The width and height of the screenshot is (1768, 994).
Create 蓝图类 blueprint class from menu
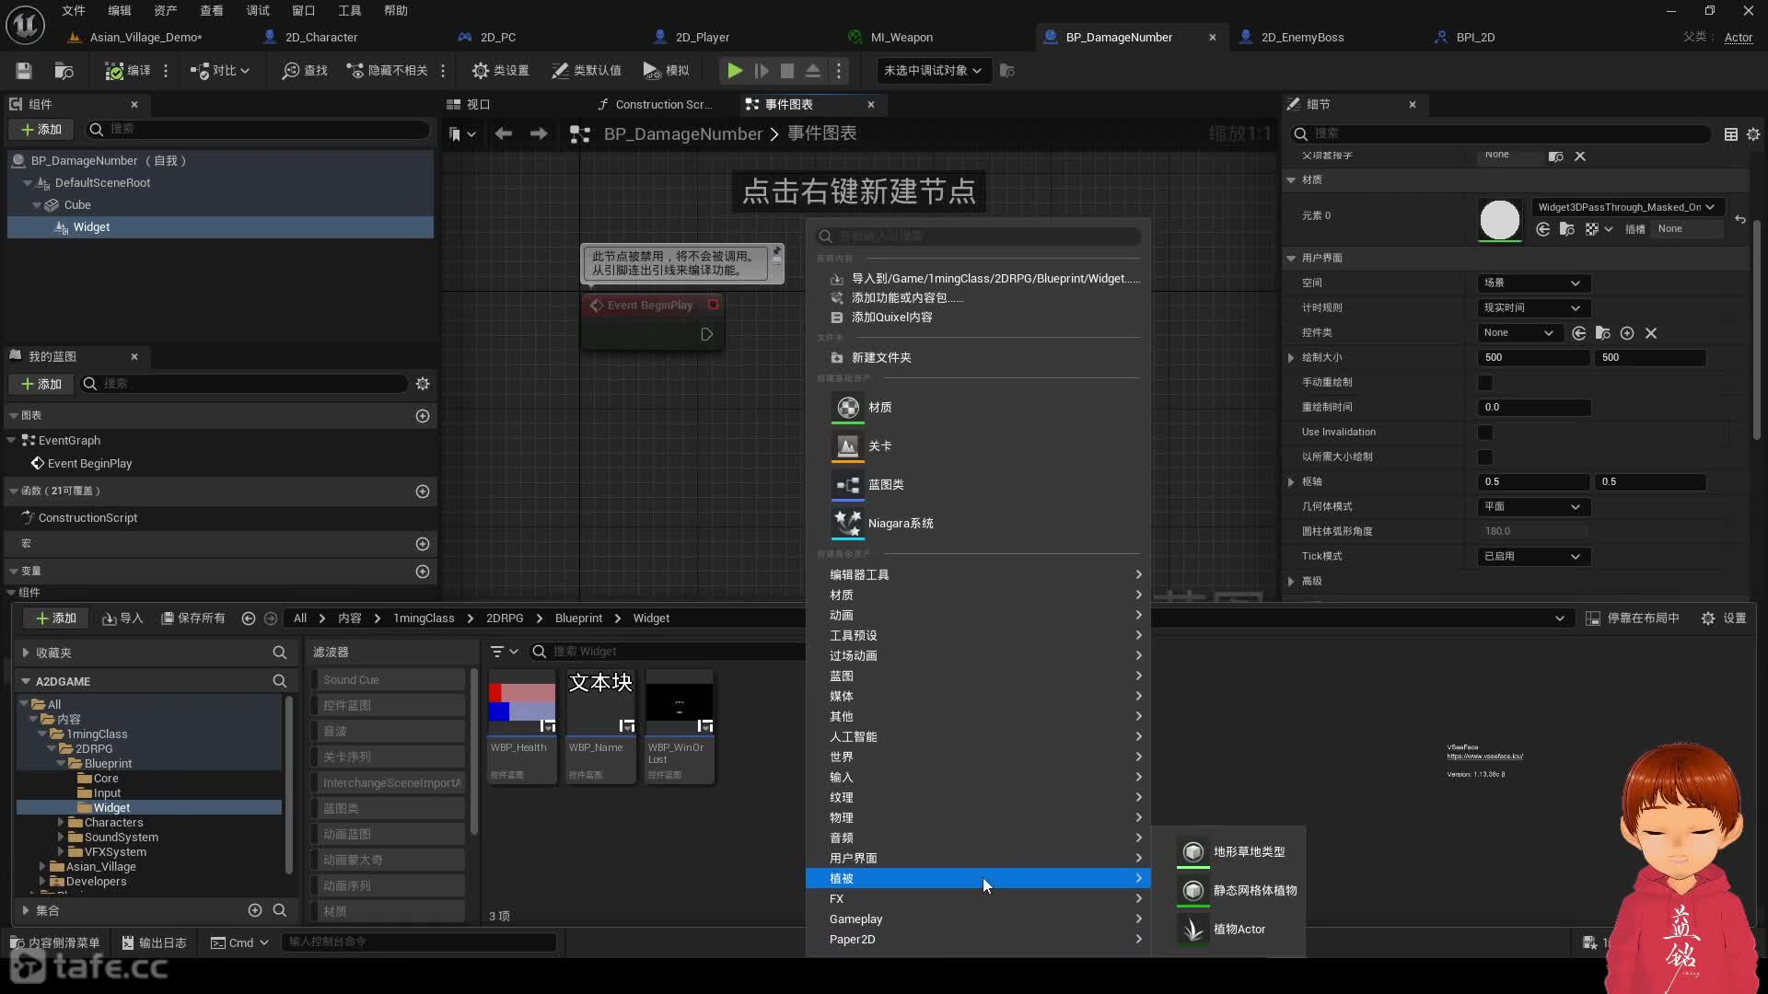click(885, 485)
